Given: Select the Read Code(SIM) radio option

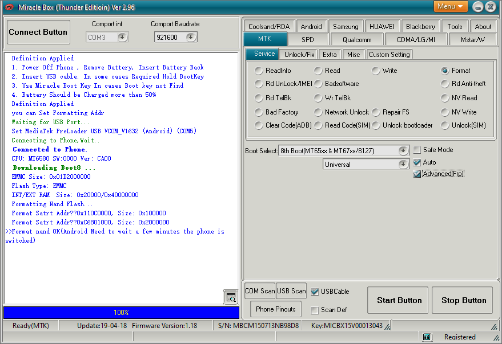Looking at the screenshot, I should pos(342,125).
